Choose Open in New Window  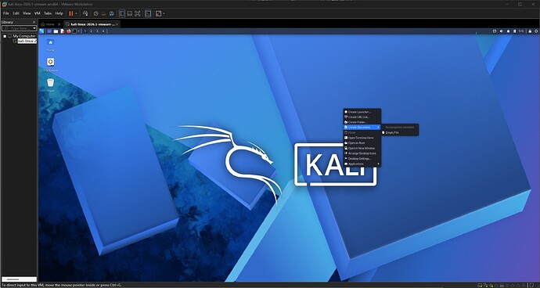(362, 148)
